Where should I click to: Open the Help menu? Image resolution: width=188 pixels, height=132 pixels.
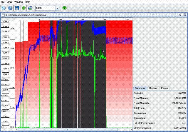[x=28, y=2]
